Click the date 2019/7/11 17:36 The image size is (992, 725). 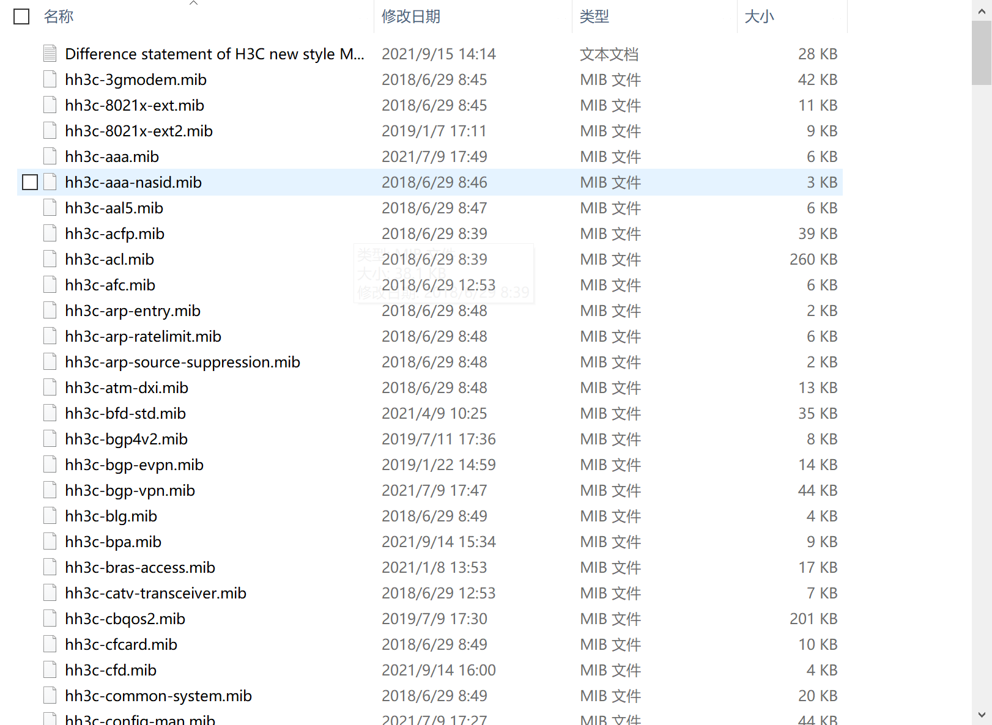439,439
